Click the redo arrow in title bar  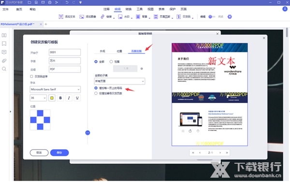(x=73, y=2)
